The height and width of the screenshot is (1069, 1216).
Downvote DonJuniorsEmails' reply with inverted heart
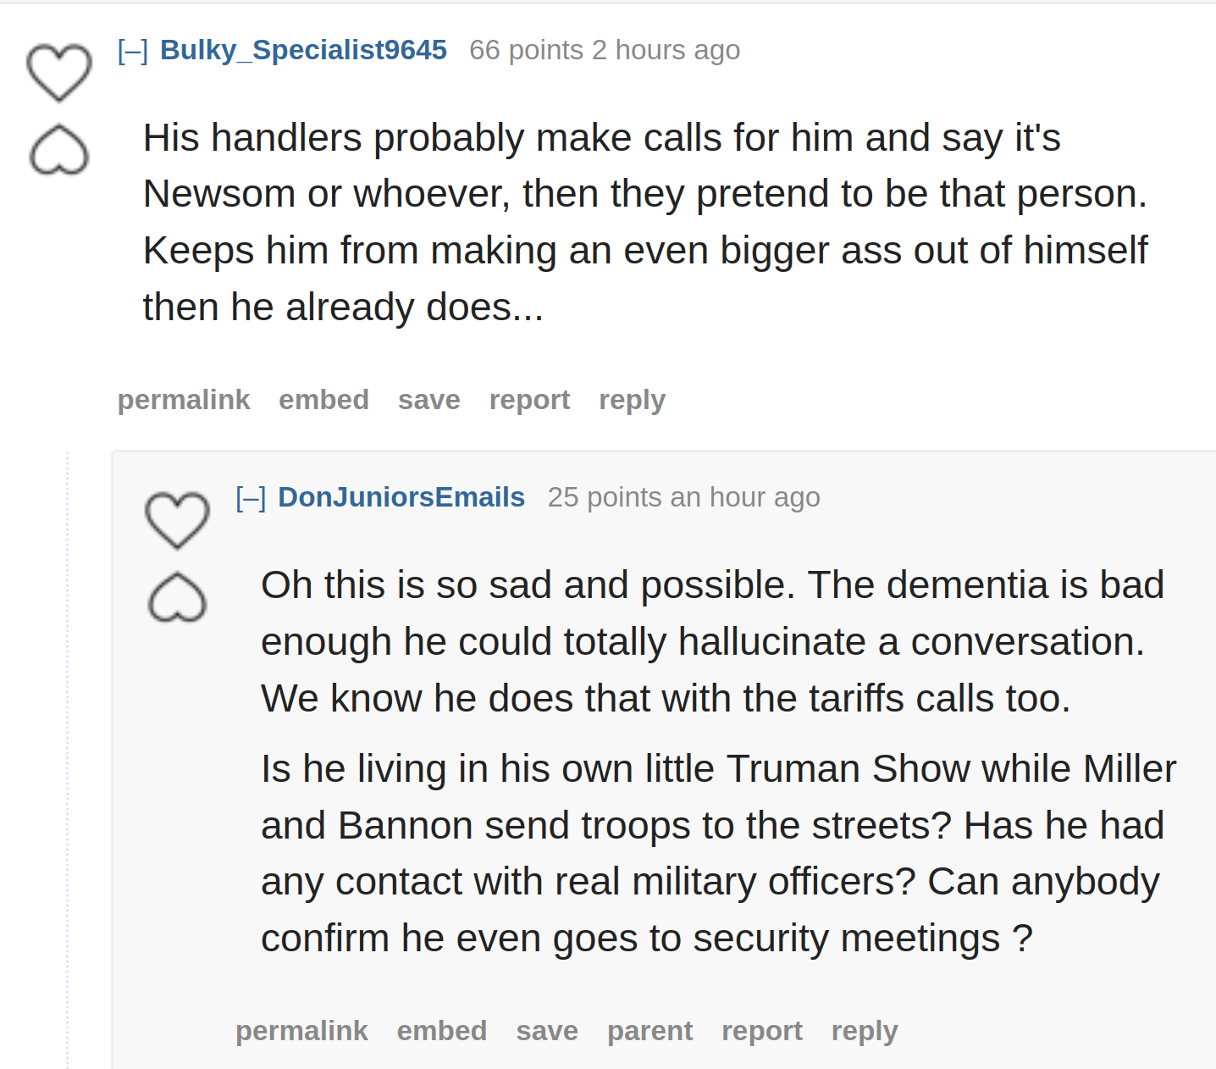pyautogui.click(x=177, y=598)
